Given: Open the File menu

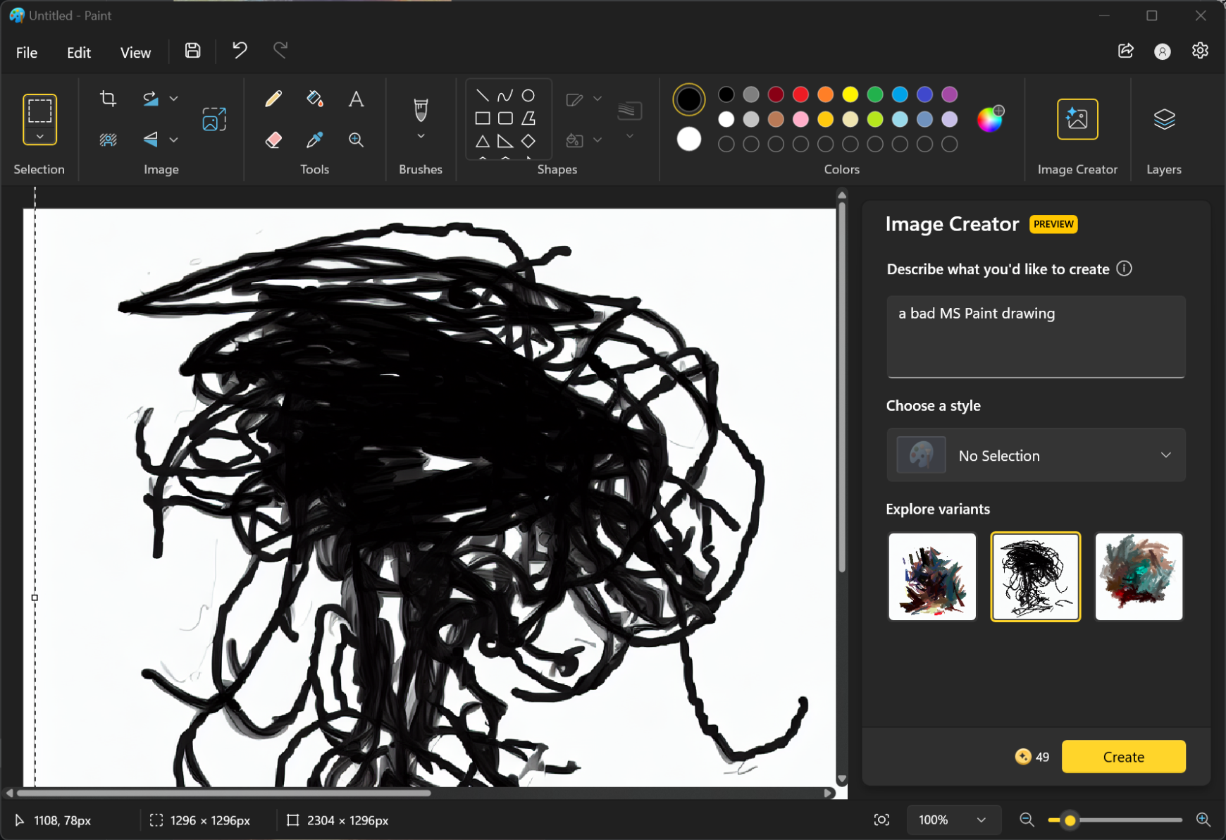Looking at the screenshot, I should pyautogui.click(x=27, y=53).
